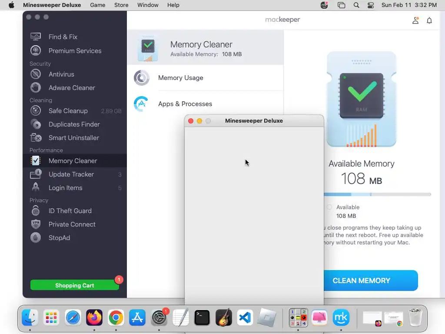Select Memory Cleaner sidebar entry
Screen dimensions: 445x334
pos(75,161)
